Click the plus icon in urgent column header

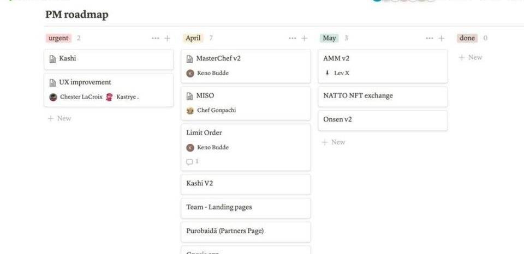click(168, 39)
